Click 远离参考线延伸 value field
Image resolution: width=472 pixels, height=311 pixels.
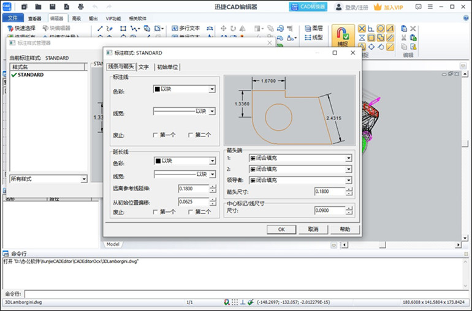click(194, 189)
